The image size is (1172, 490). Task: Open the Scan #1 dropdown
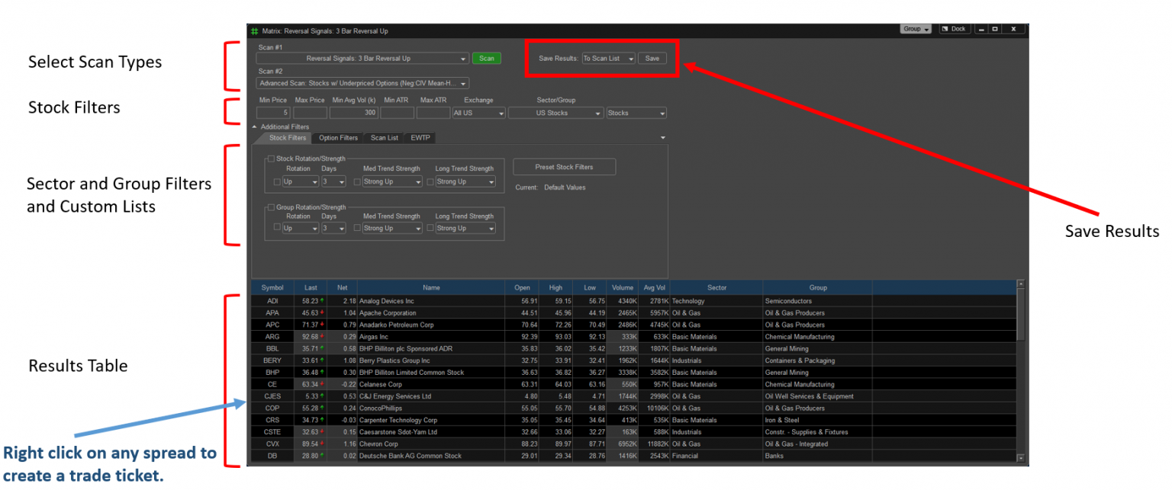coord(362,59)
